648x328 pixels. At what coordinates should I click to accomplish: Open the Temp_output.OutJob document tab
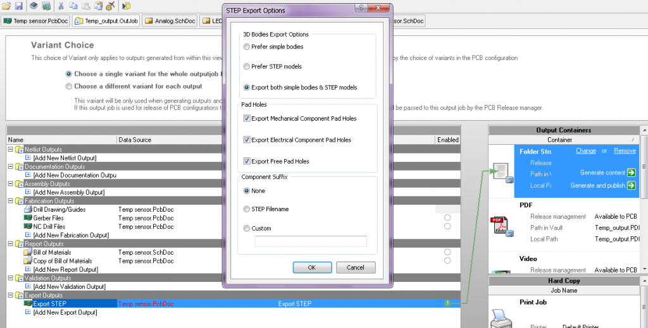click(106, 21)
